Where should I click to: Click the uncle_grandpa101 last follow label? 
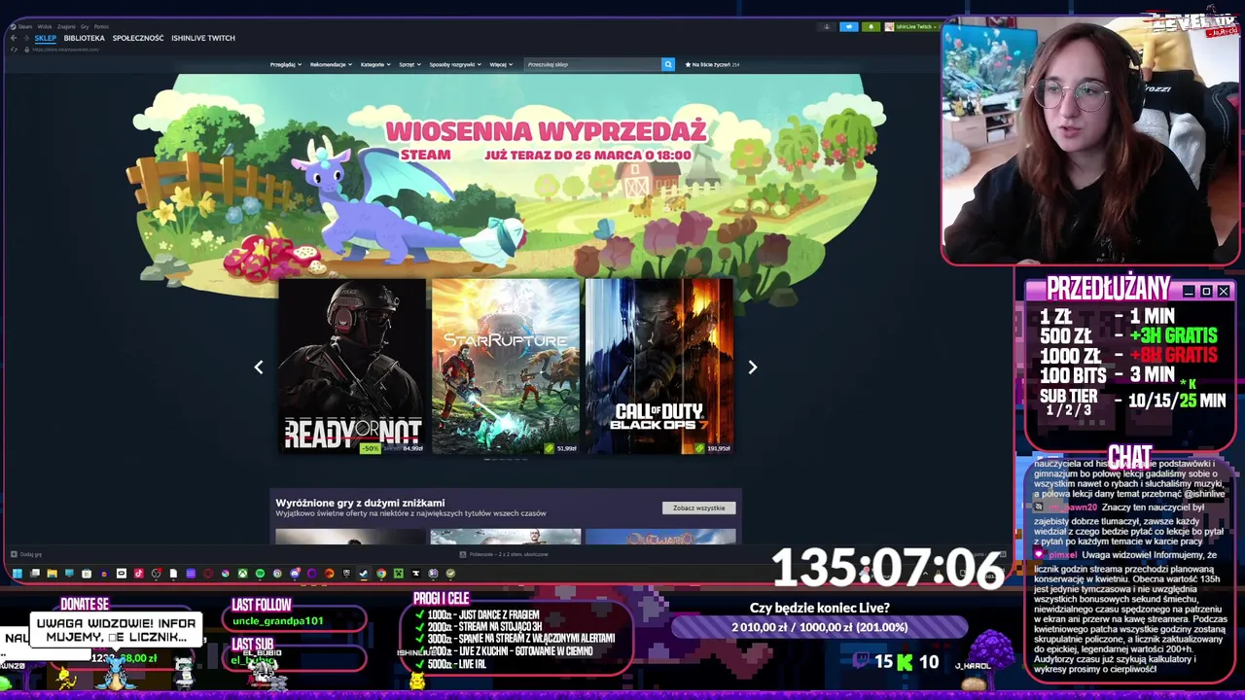(278, 620)
